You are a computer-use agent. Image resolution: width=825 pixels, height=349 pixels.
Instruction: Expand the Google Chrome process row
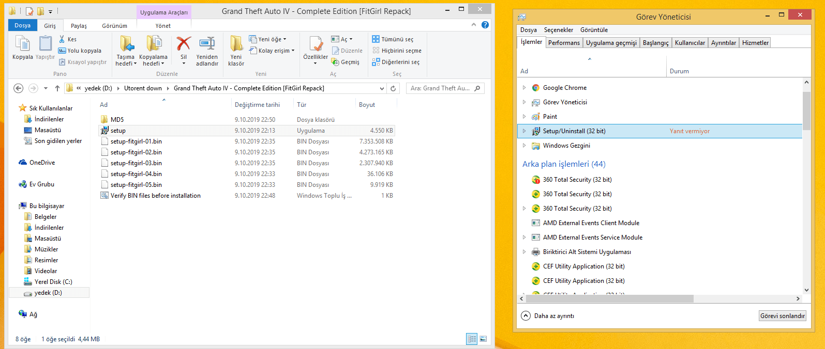[x=524, y=88]
